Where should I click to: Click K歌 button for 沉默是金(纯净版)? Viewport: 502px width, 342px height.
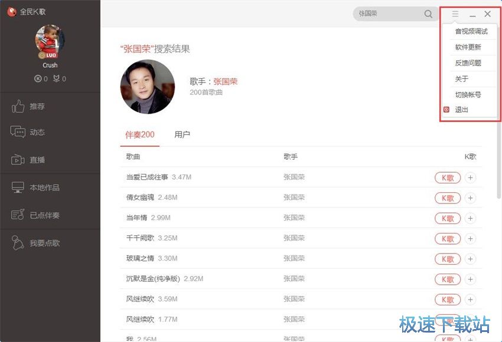(448, 279)
